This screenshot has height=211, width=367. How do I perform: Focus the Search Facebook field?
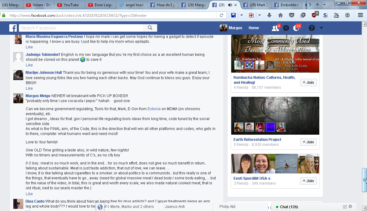81,28
